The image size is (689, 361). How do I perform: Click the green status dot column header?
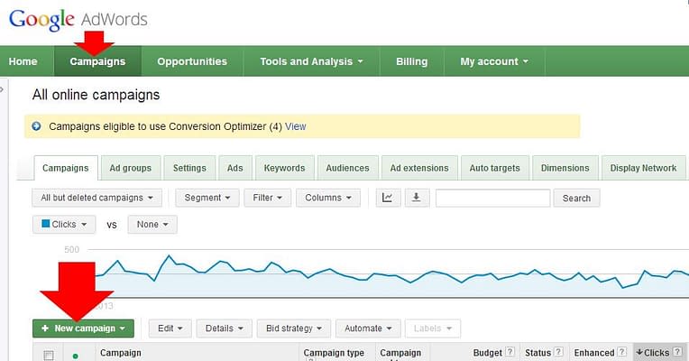[x=75, y=356]
